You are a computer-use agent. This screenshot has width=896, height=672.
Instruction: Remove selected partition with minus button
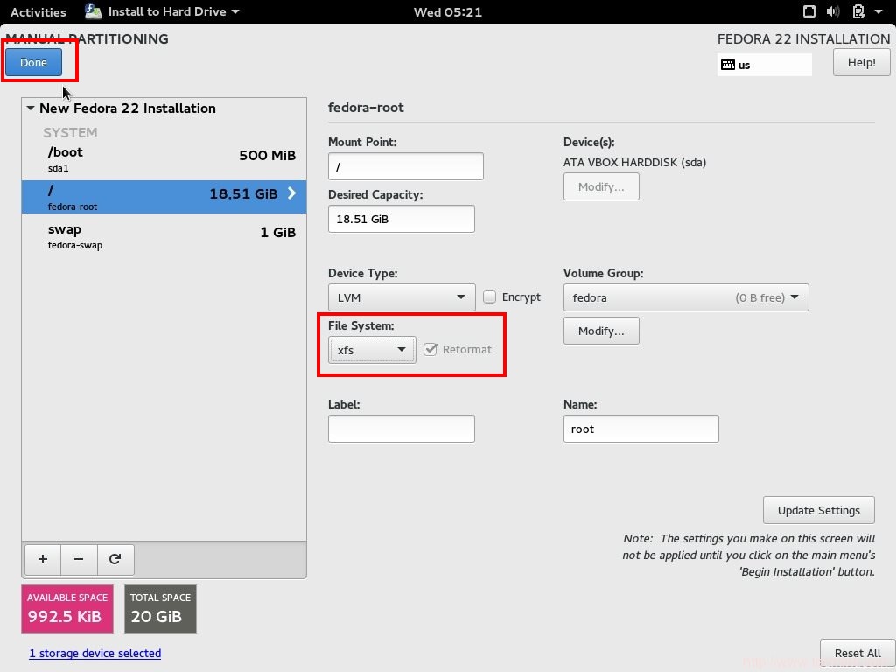click(79, 559)
